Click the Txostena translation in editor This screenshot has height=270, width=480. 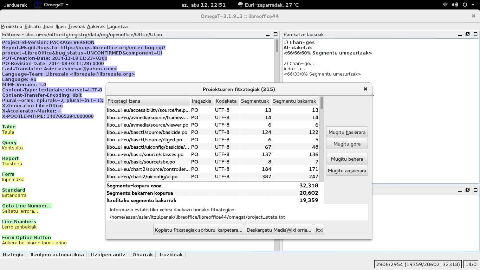tap(12, 164)
